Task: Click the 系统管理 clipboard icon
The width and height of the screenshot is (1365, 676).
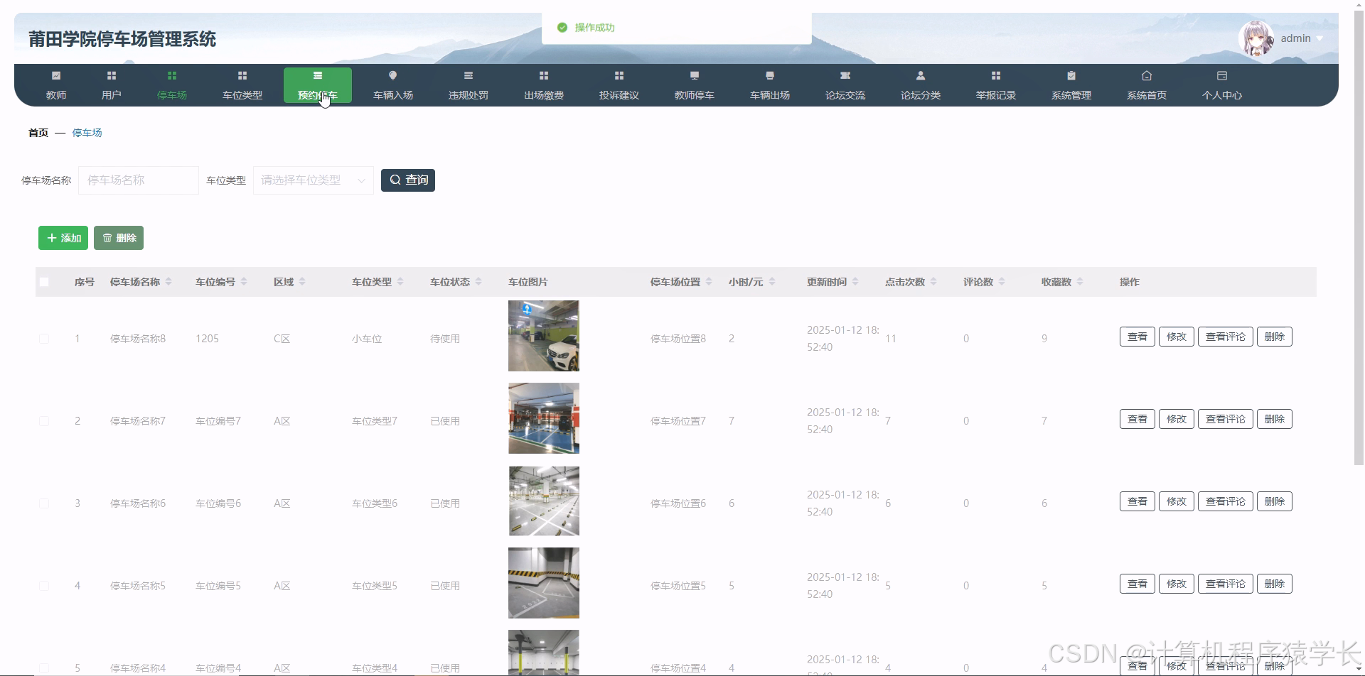Action: click(1071, 75)
